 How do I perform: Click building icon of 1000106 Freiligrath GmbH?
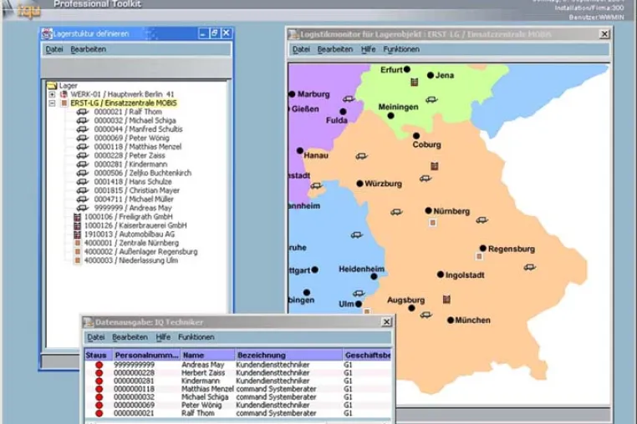77,217
